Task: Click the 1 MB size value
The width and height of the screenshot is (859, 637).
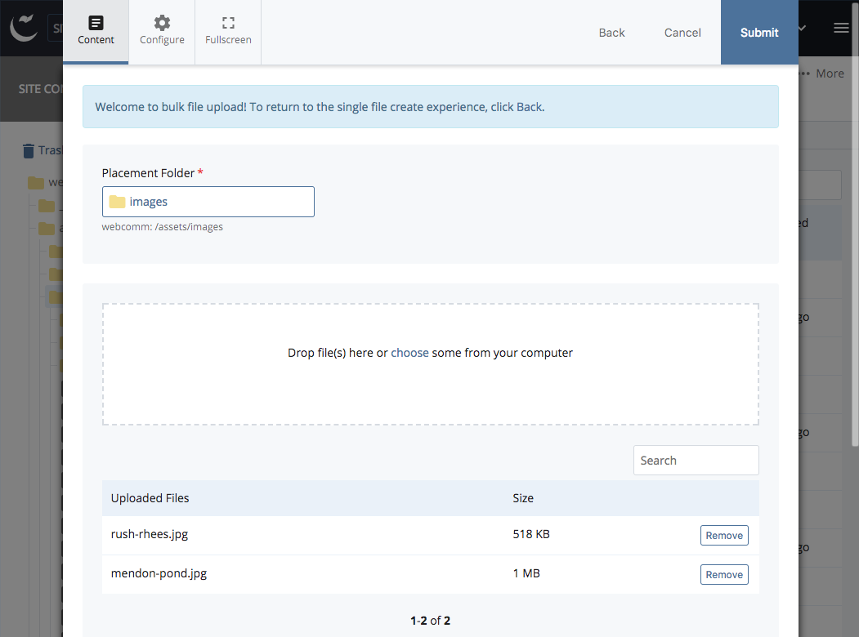Action: coord(526,573)
